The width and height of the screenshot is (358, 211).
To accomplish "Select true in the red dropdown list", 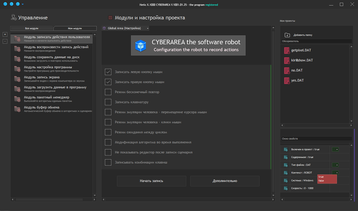I will click(321, 177).
